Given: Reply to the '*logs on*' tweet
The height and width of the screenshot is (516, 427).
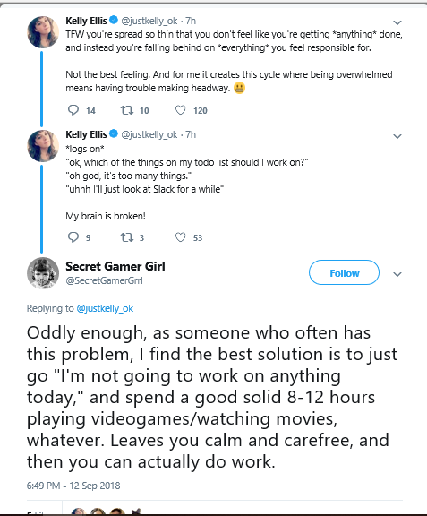Looking at the screenshot, I should [x=73, y=236].
